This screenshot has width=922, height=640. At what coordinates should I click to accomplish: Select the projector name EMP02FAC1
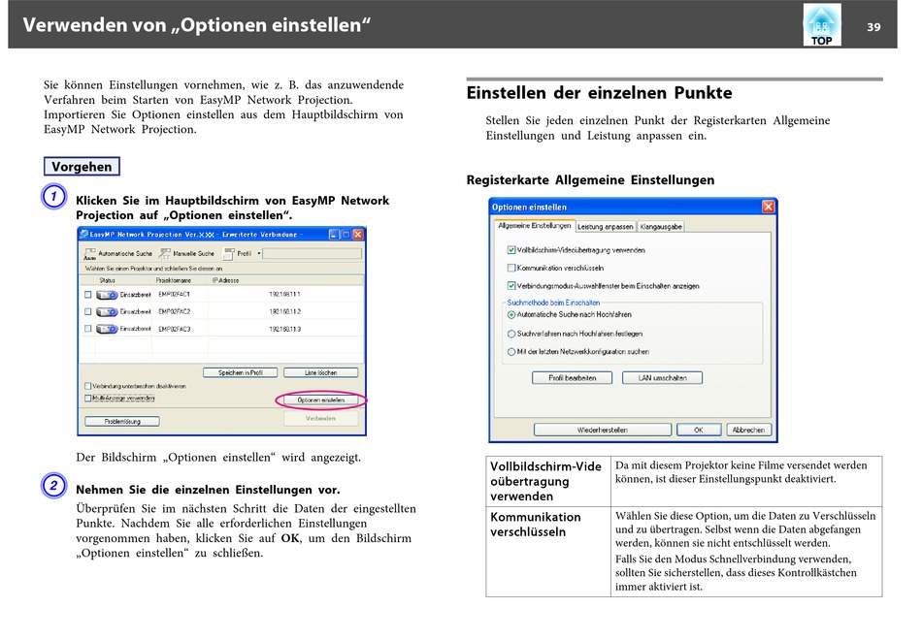point(174,295)
